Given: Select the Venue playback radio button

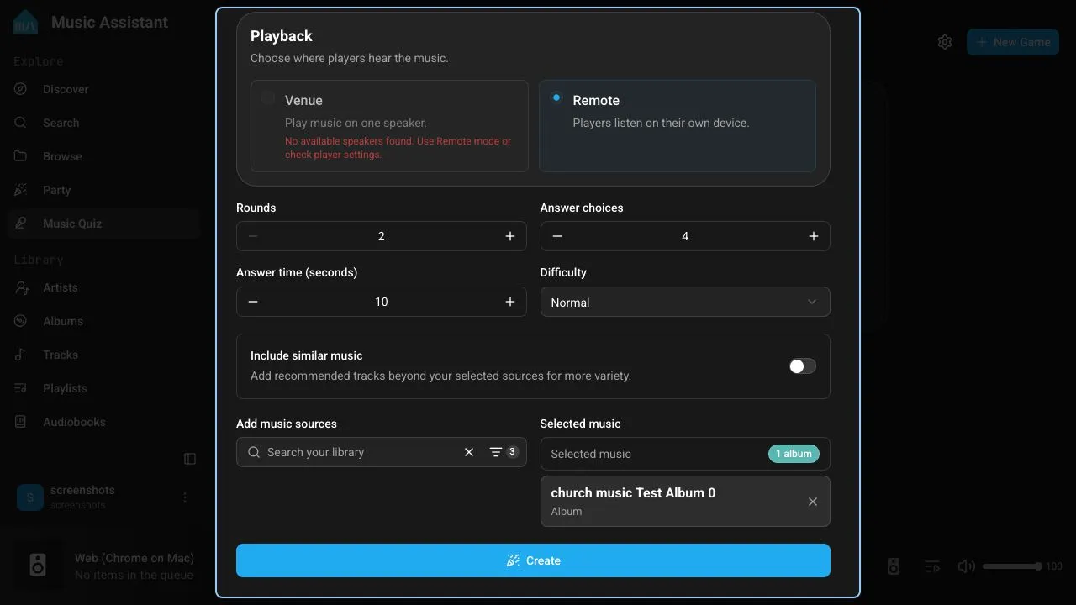Looking at the screenshot, I should coord(268,98).
